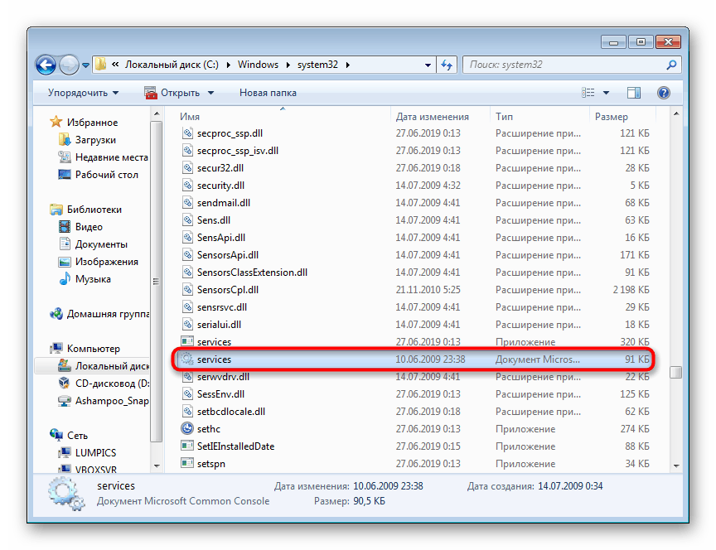The image size is (716, 550).
Task: Open dropdown arrow next to Открыть
Action: [211, 93]
